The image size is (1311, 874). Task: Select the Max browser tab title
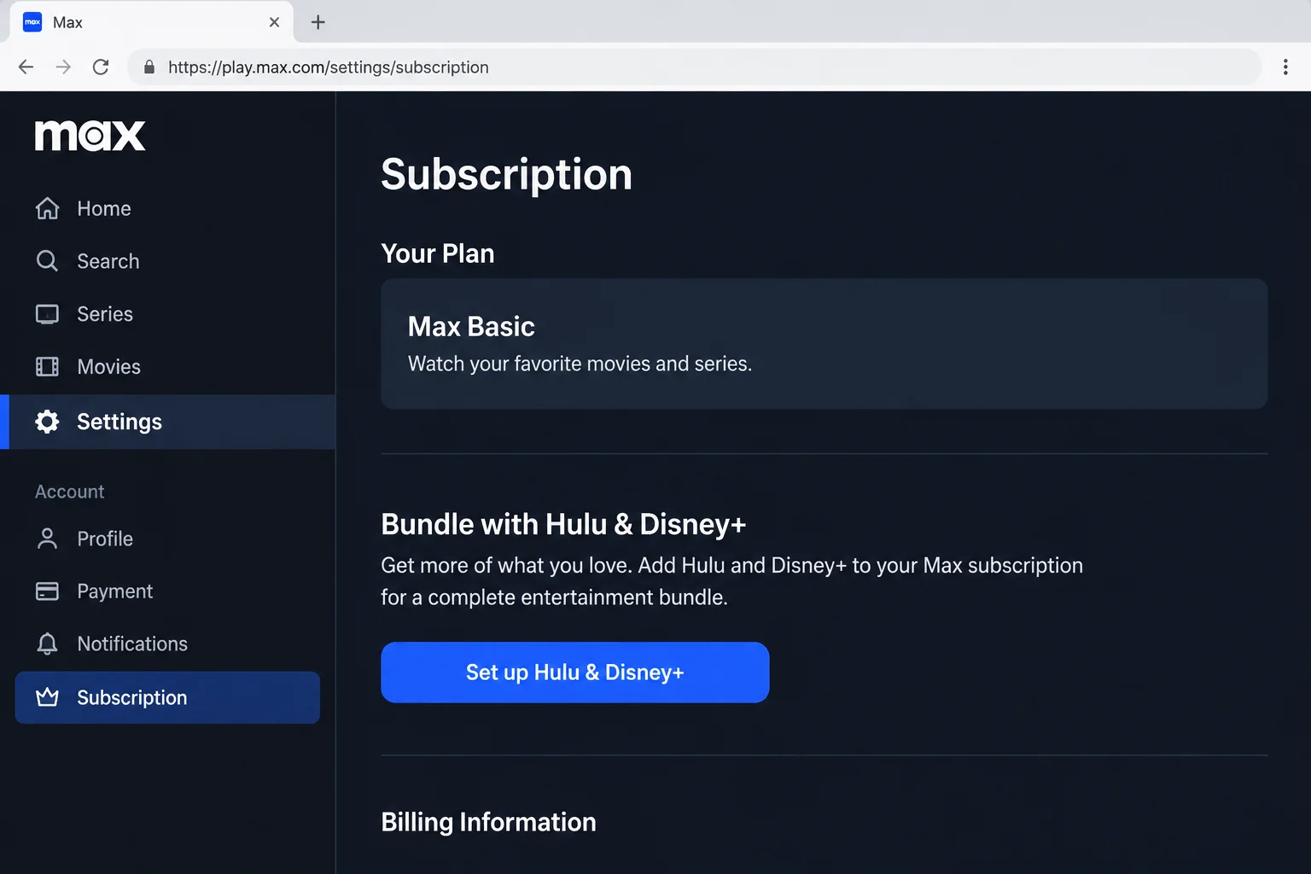tap(67, 23)
